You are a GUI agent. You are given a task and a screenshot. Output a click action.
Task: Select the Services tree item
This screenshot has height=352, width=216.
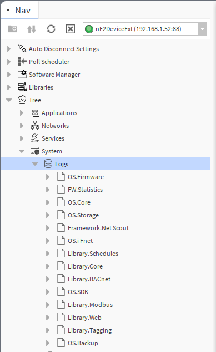[53, 138]
